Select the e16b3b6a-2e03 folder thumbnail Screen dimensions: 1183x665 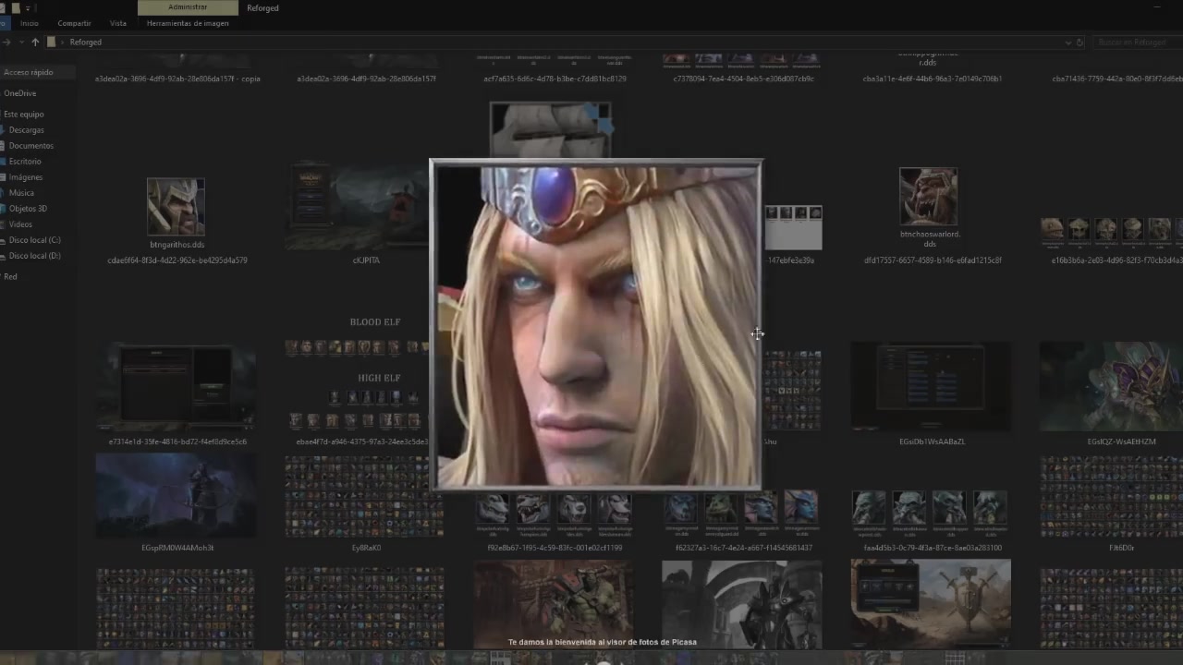(x=1112, y=229)
